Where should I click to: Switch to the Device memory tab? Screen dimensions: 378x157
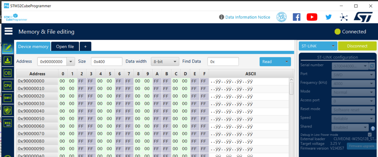click(33, 46)
